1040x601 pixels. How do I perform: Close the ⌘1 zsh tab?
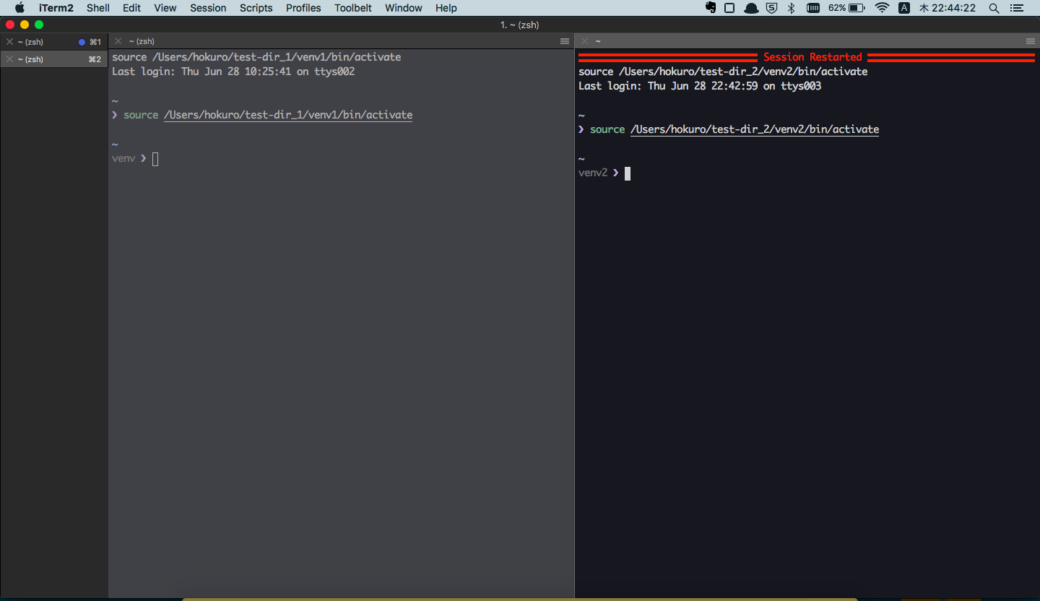pos(9,42)
